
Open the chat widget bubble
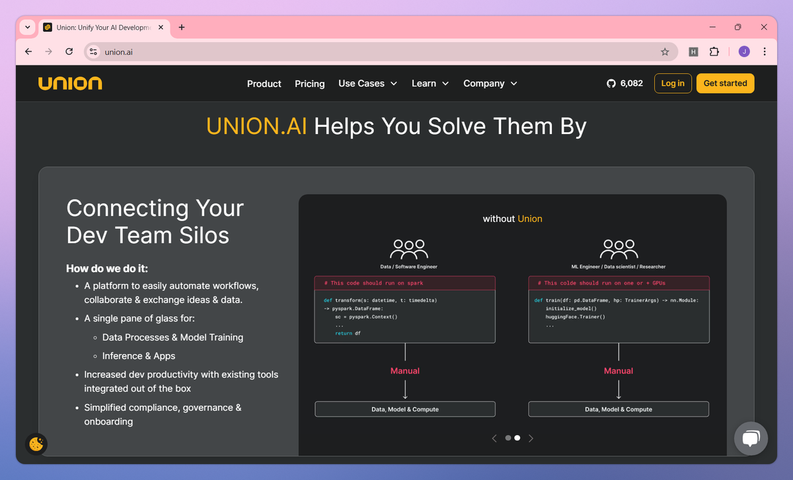click(751, 438)
